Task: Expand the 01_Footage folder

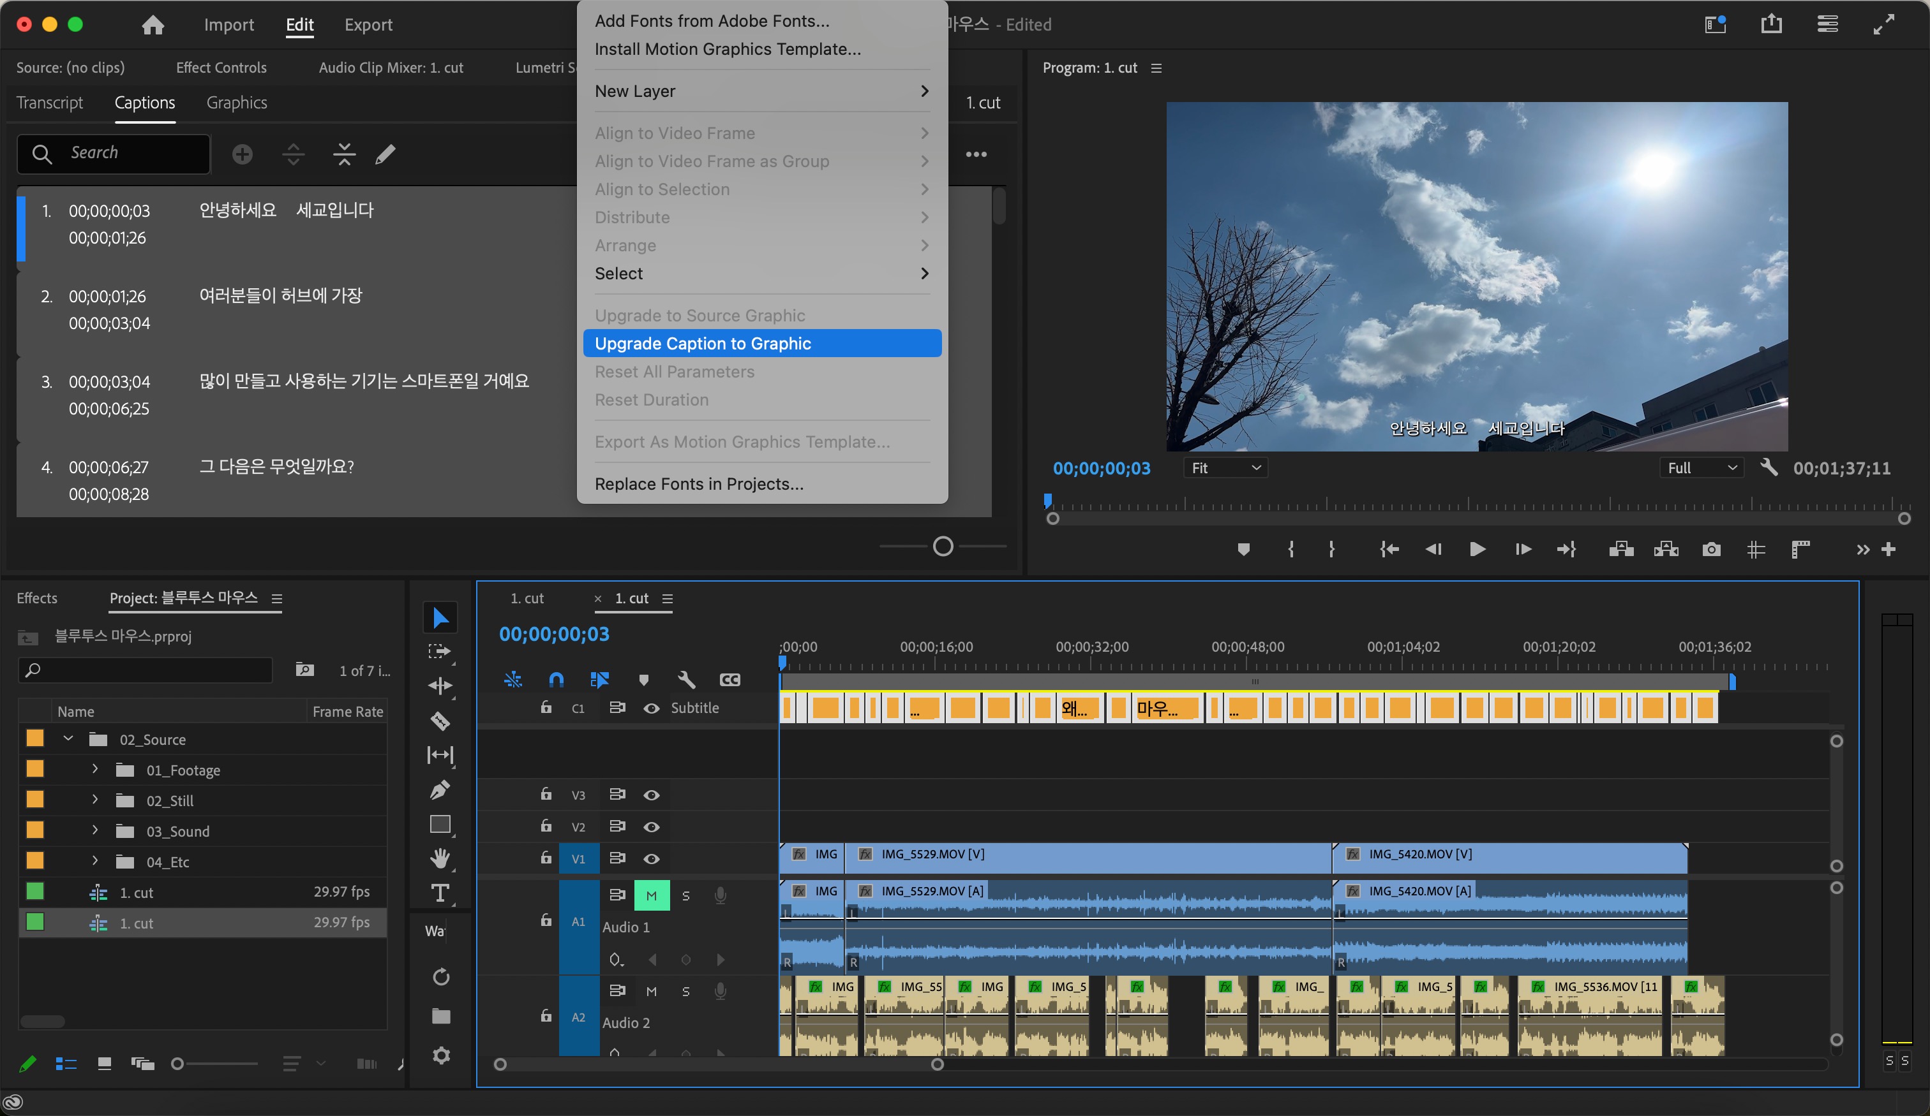Action: click(95, 769)
